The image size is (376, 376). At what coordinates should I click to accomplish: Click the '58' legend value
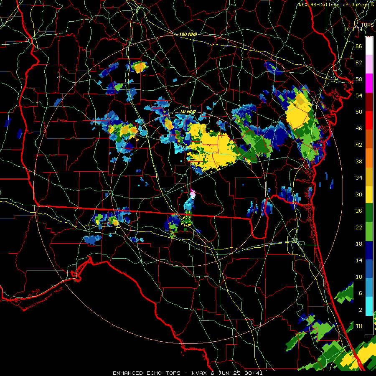359,79
